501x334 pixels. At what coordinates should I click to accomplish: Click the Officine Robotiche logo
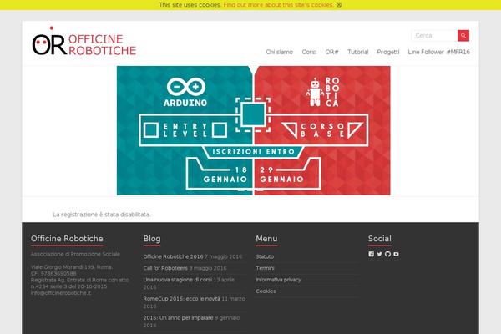click(x=84, y=42)
